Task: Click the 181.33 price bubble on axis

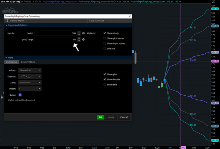Action: (x=215, y=26)
